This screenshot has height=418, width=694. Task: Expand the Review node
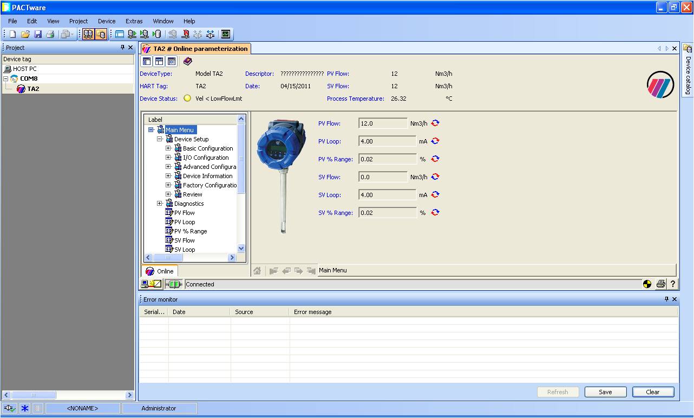tap(168, 194)
